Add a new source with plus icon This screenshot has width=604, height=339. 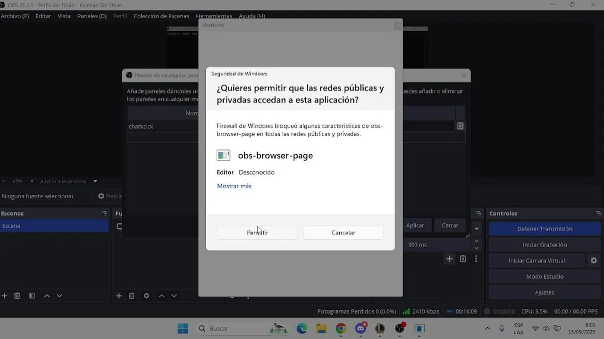(119, 296)
